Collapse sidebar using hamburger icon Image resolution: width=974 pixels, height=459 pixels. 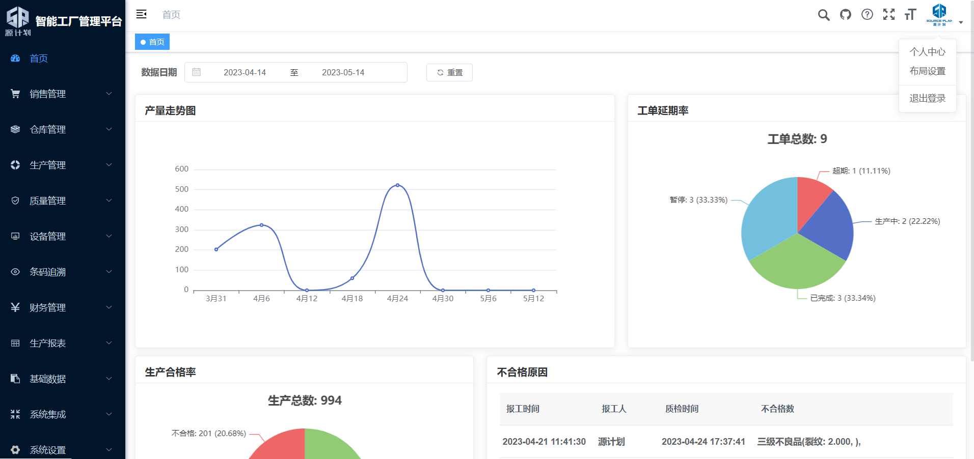click(x=142, y=14)
